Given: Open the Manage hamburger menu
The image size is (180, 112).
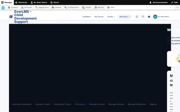Looking at the screenshot, I should click(6, 2).
